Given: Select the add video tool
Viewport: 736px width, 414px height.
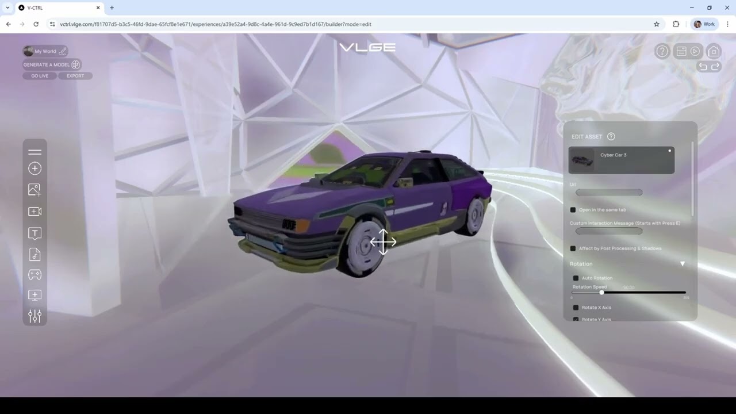Looking at the screenshot, I should pyautogui.click(x=34, y=212).
